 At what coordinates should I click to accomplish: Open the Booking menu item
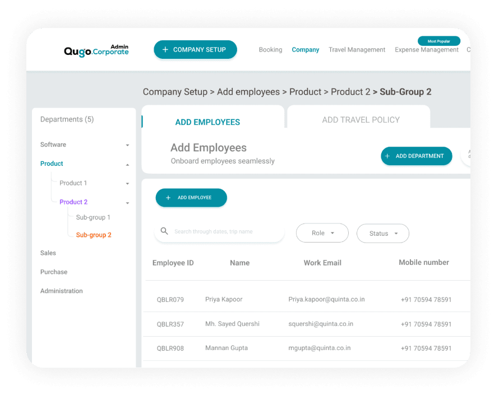(x=270, y=50)
